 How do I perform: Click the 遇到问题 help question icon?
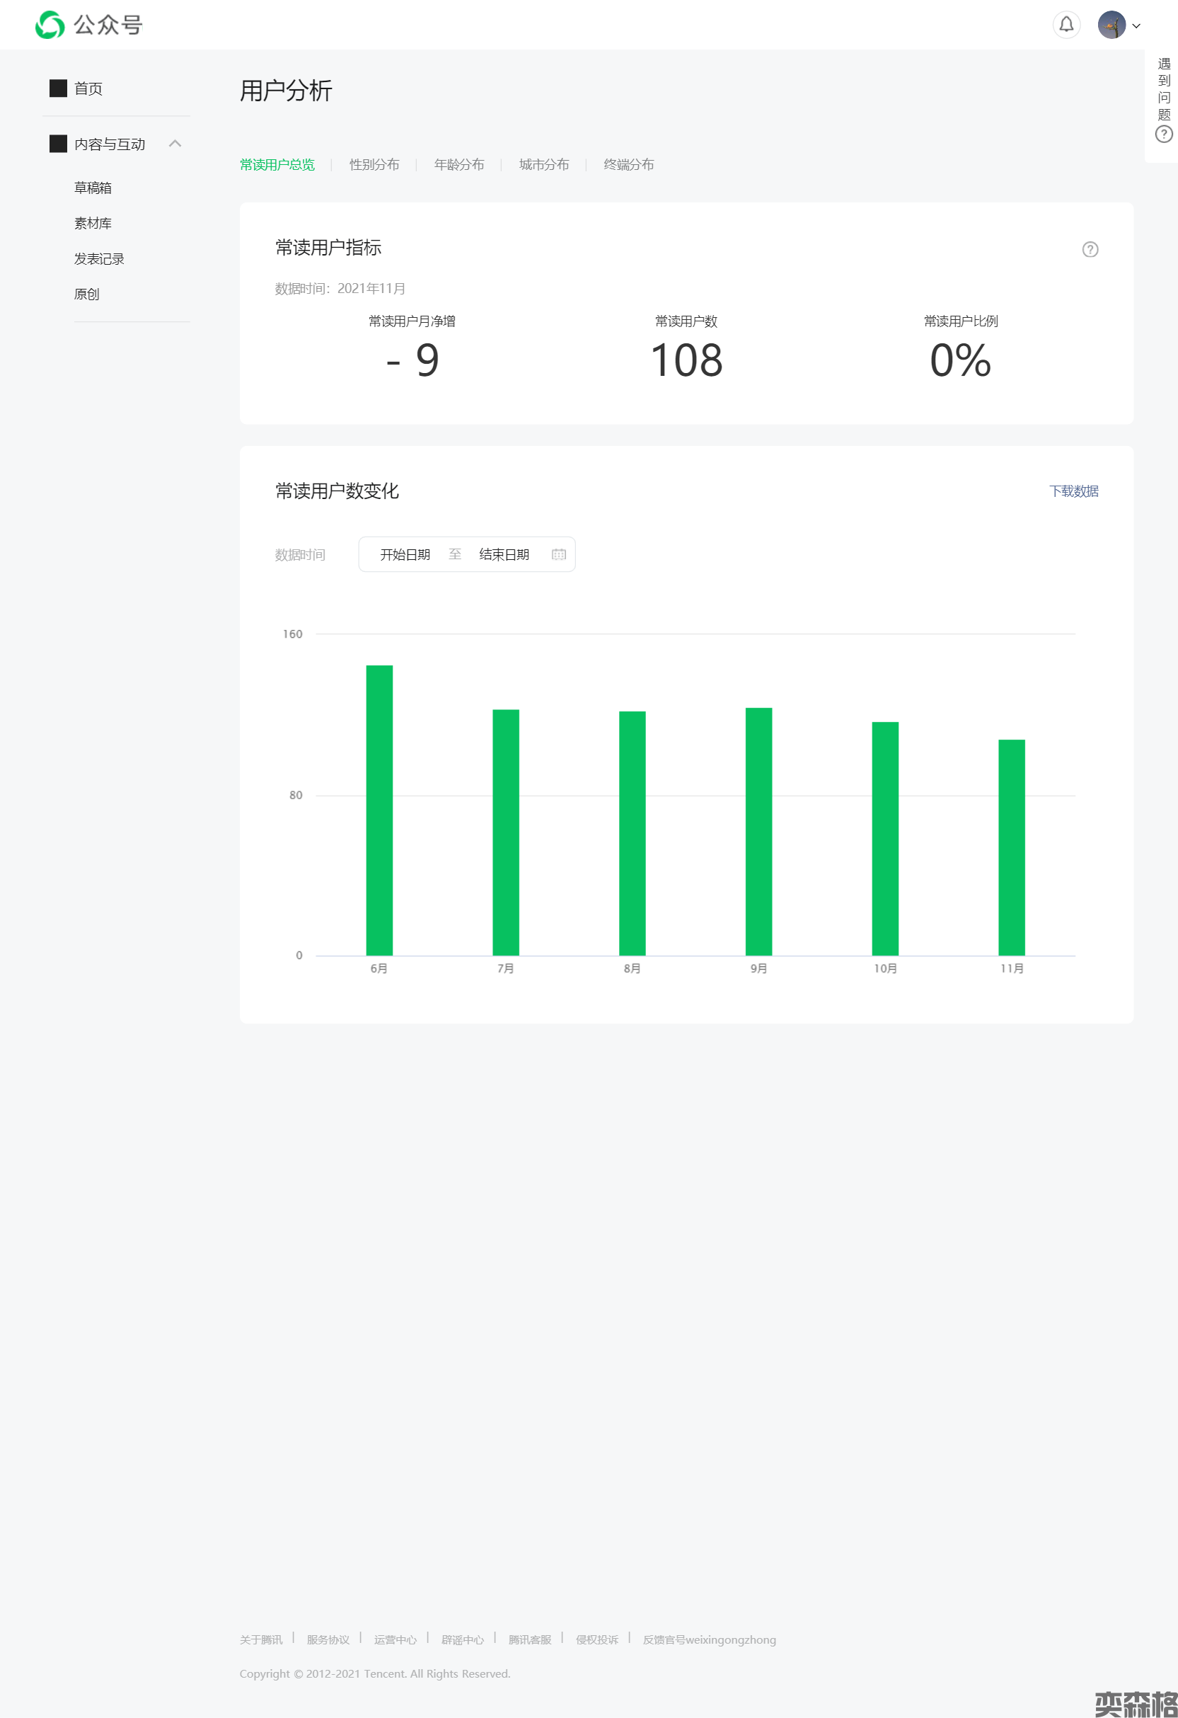coord(1163,134)
